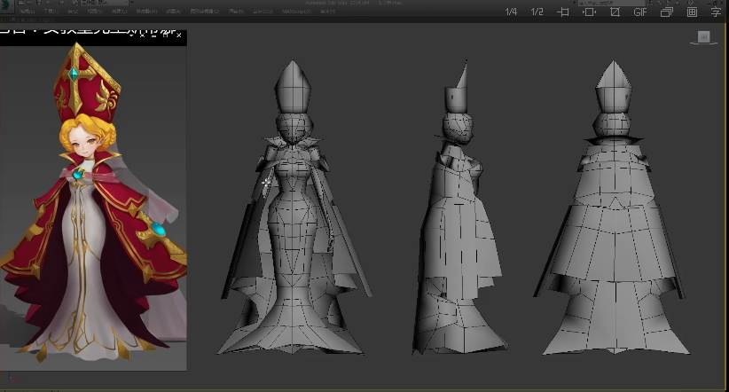
Task: Click the 1/2 scale button
Action: (x=537, y=12)
